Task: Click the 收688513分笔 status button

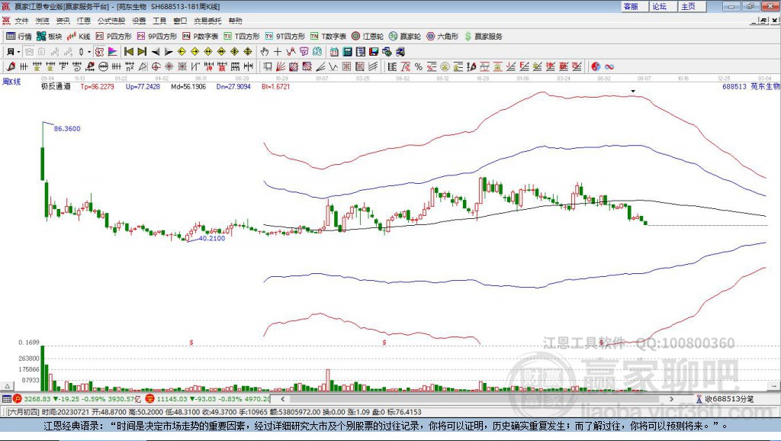Action: (725, 399)
